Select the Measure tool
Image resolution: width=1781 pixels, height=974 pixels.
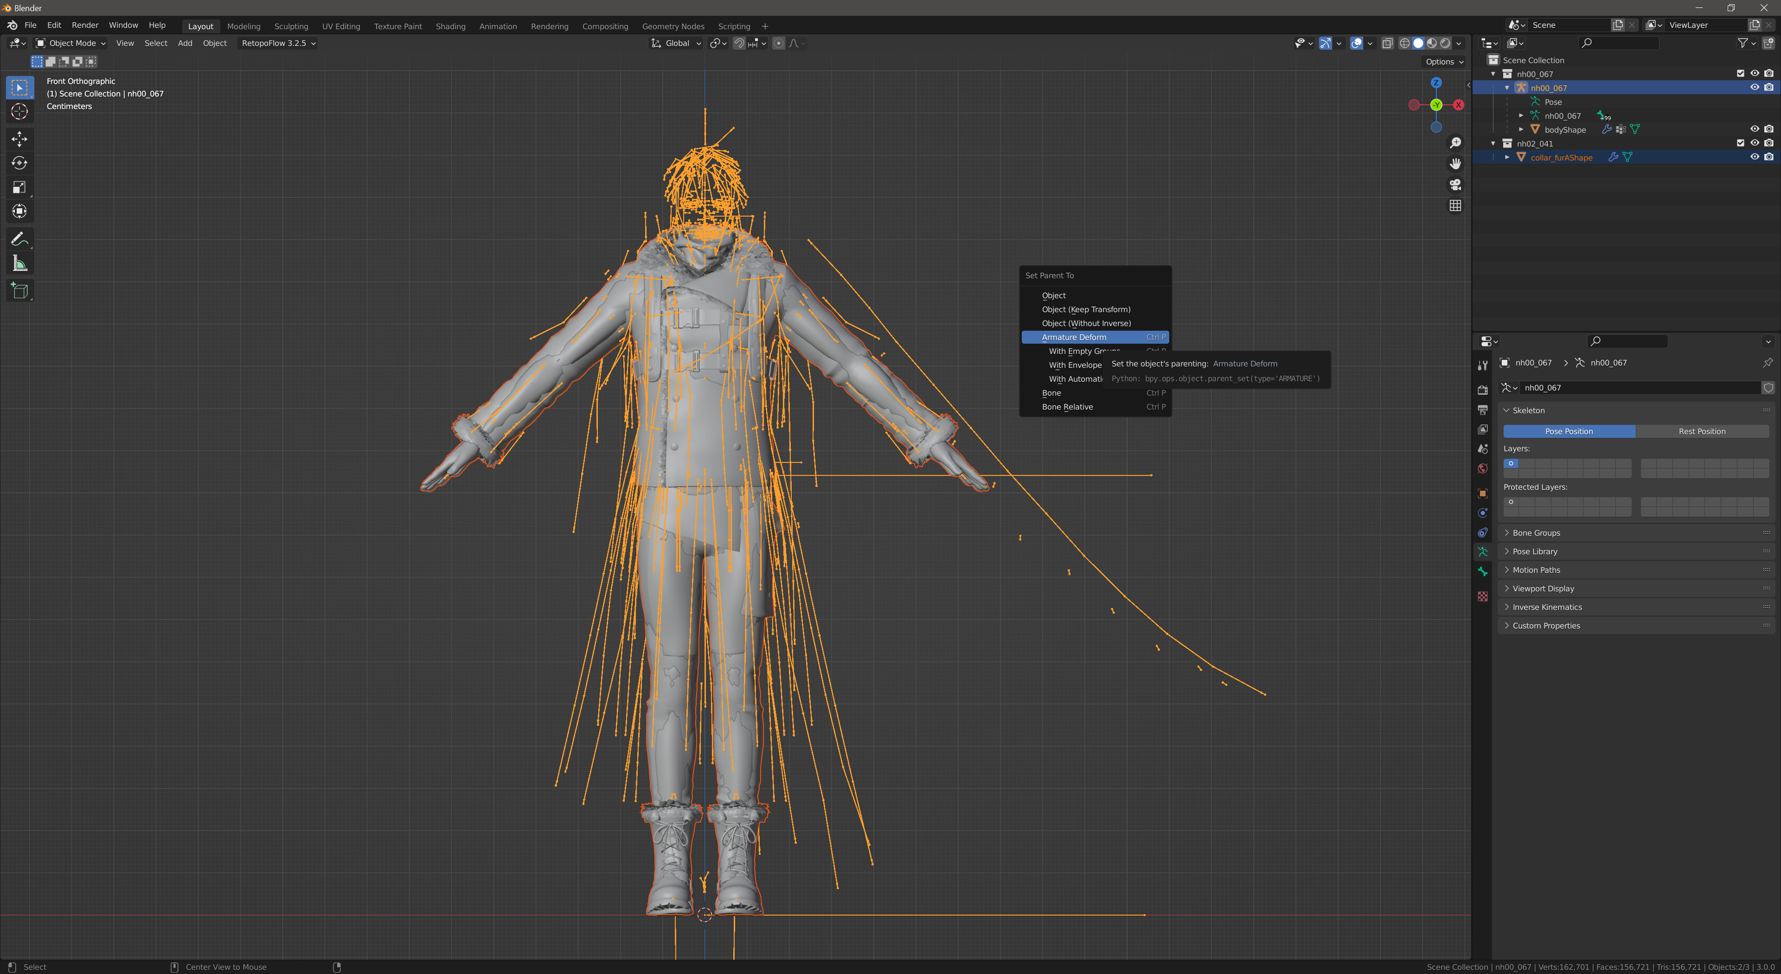pyautogui.click(x=19, y=263)
